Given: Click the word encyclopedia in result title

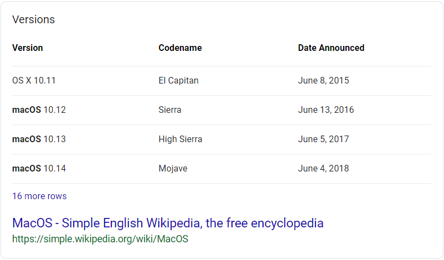Looking at the screenshot, I should (x=287, y=223).
